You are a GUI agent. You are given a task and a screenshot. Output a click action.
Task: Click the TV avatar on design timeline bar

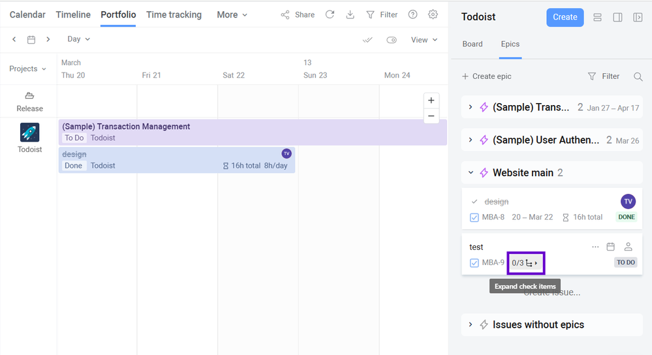[287, 153]
